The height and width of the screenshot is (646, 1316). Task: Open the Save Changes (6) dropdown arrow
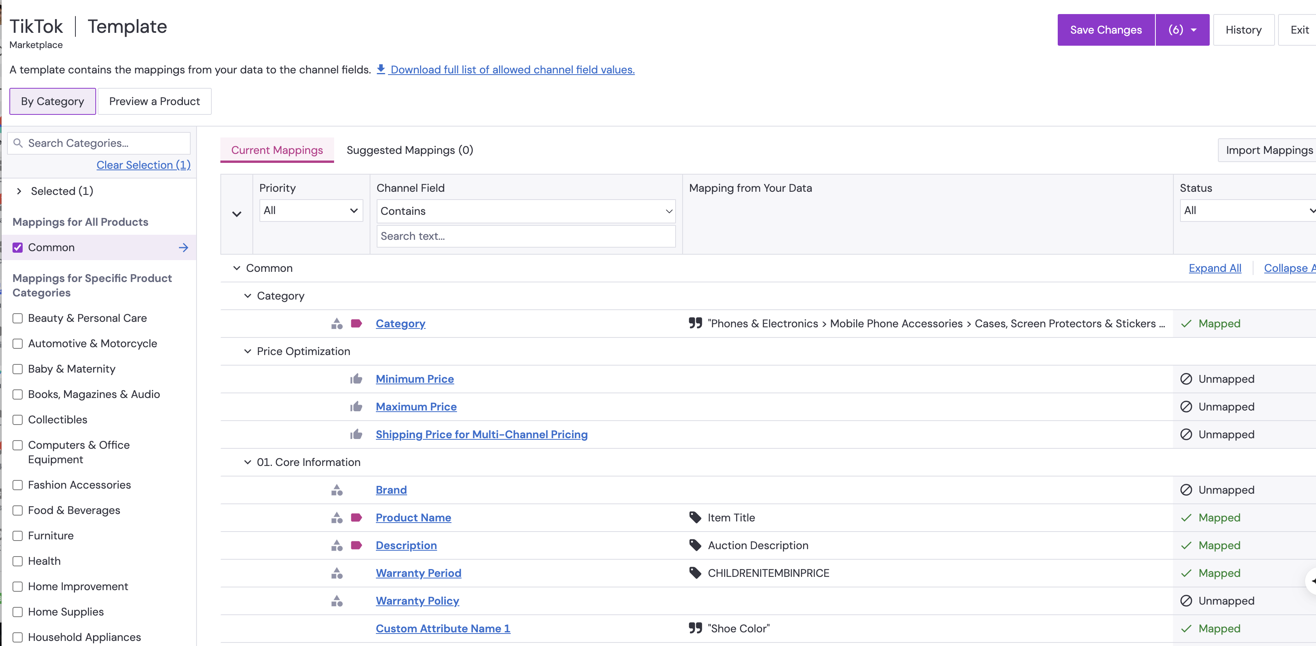(x=1193, y=30)
